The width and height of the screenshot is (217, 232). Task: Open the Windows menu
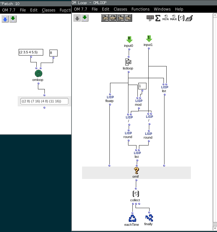point(162,9)
